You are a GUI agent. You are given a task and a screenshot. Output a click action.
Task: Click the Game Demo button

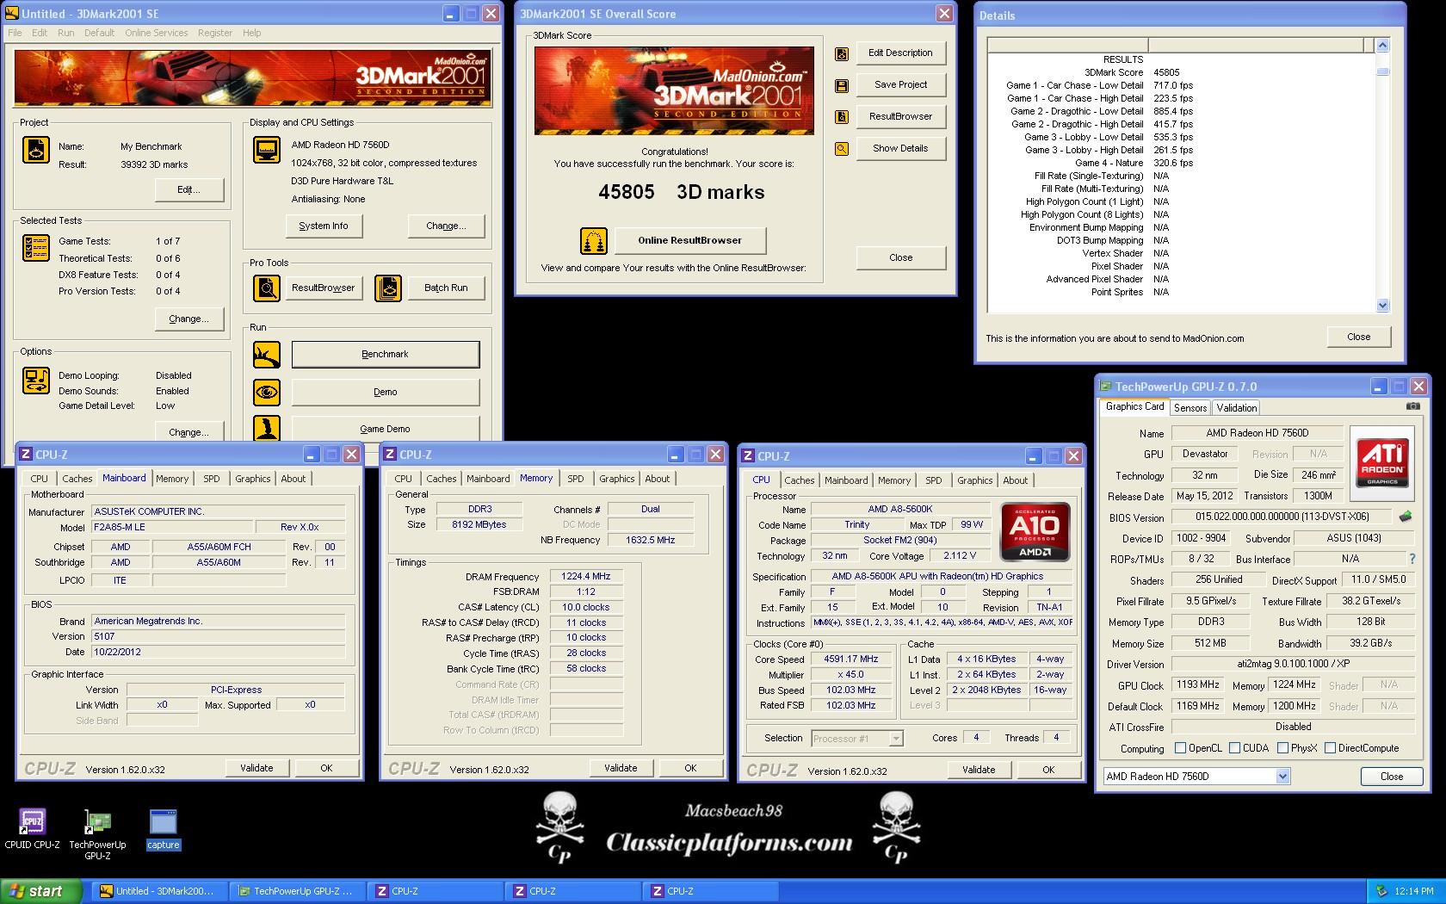click(x=386, y=429)
